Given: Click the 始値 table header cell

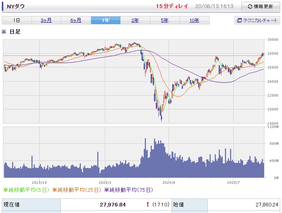Looking at the screenshot, I should (189, 205).
